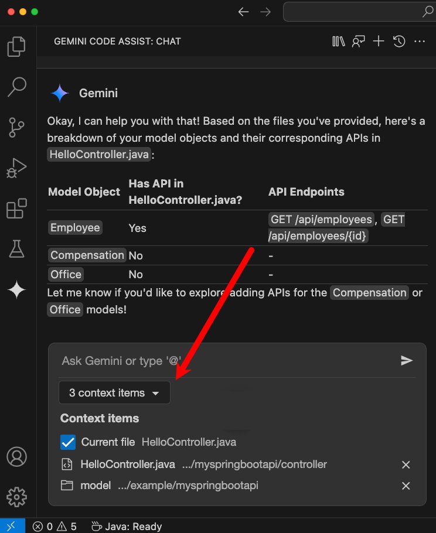Click the GET /api/employees endpoint chip
The height and width of the screenshot is (533, 436).
[321, 219]
